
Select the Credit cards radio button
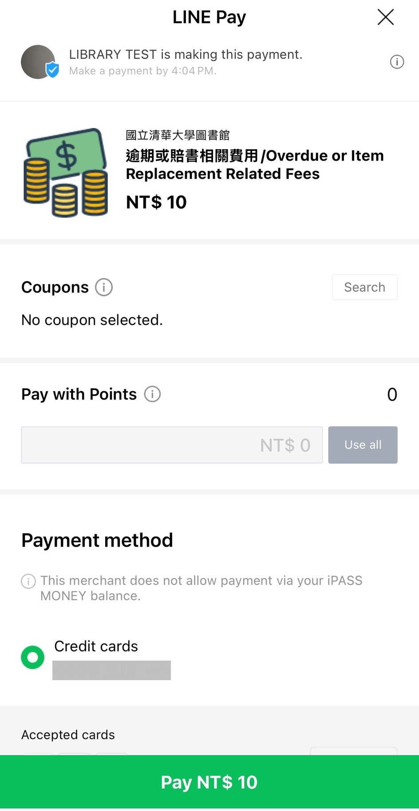pos(32,657)
